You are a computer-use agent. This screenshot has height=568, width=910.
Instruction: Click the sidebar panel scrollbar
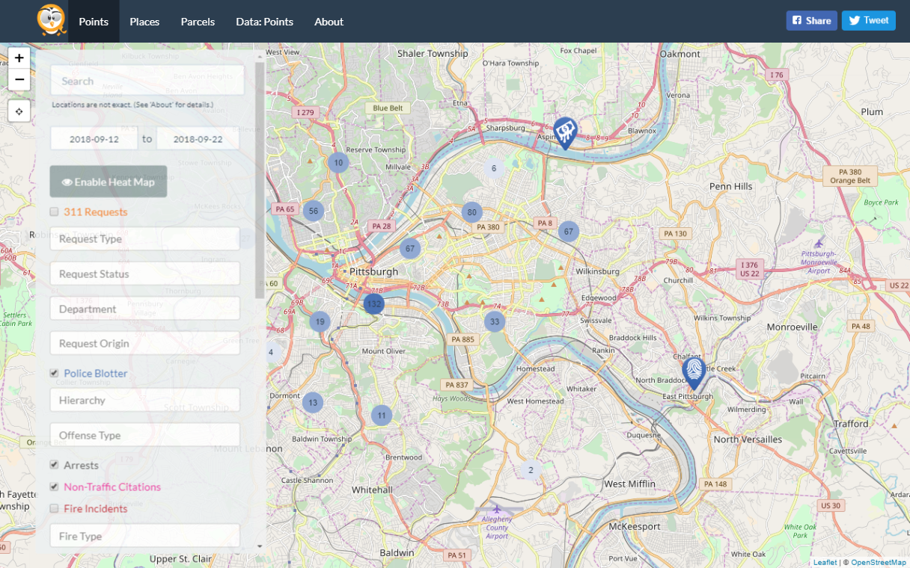260,179
